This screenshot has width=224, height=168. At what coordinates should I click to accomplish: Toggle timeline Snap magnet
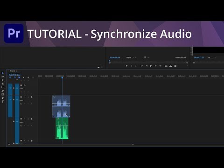[15, 77]
